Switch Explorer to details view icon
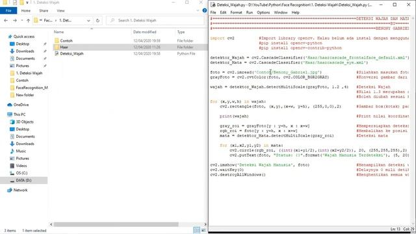Screen dimensions: 416x234 point(196,230)
